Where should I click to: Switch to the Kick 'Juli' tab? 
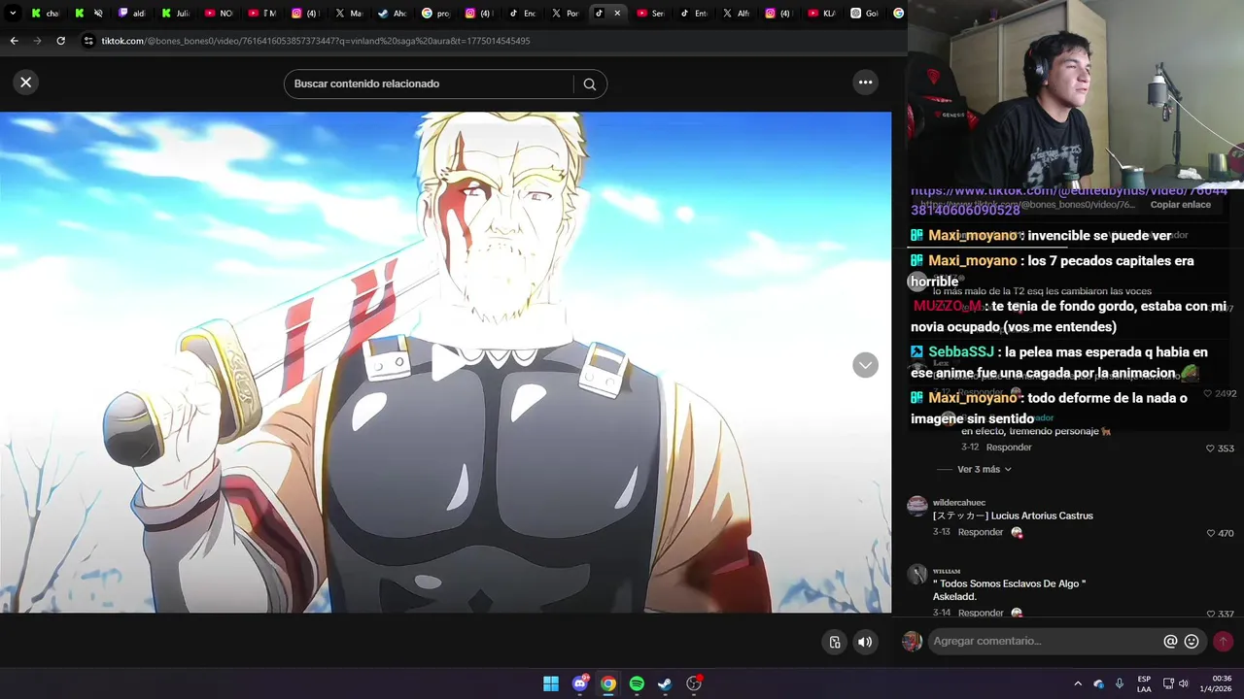click(x=176, y=14)
